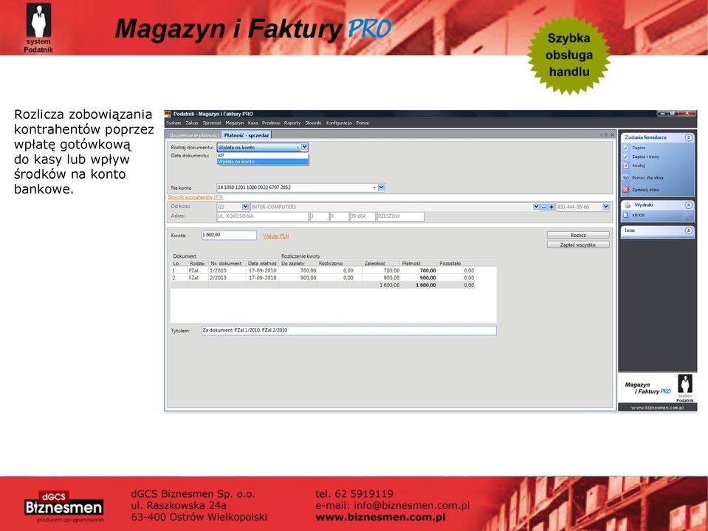Click the plus button beside contractor name
708x531 pixels.
pyautogui.click(x=551, y=207)
